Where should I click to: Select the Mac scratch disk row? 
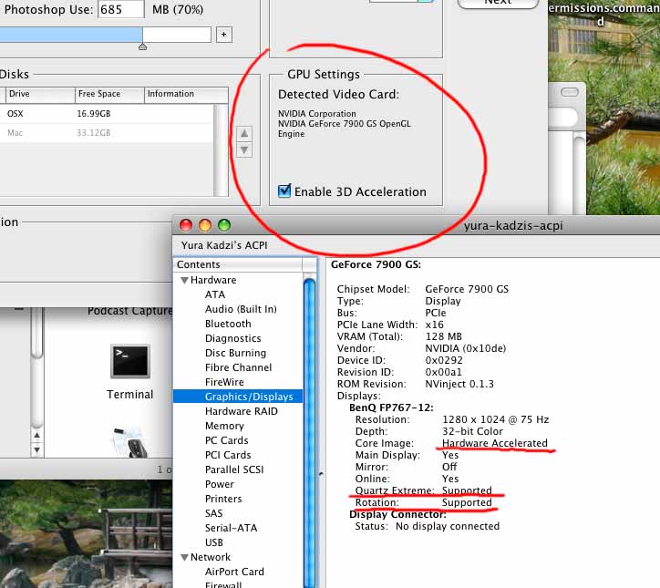click(108, 133)
